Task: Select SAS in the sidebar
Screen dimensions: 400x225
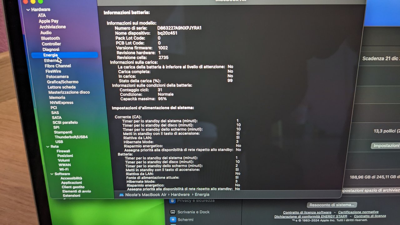Action: pyautogui.click(x=55, y=112)
